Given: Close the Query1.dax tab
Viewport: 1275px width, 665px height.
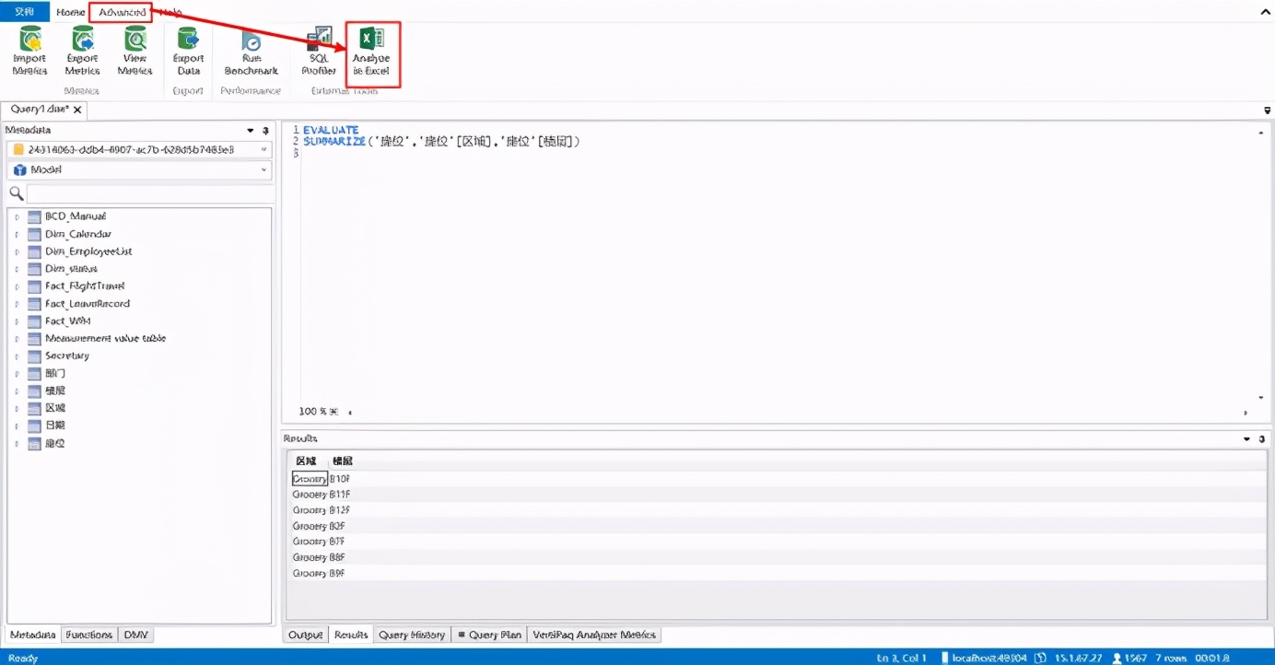Looking at the screenshot, I should 77,110.
